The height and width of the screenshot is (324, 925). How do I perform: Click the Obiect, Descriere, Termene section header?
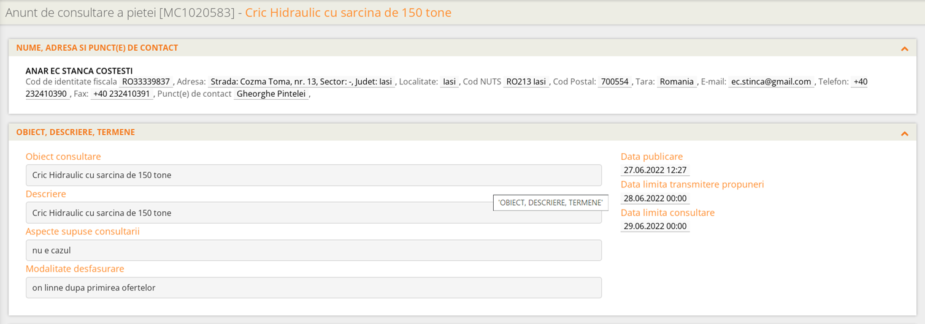pos(75,132)
